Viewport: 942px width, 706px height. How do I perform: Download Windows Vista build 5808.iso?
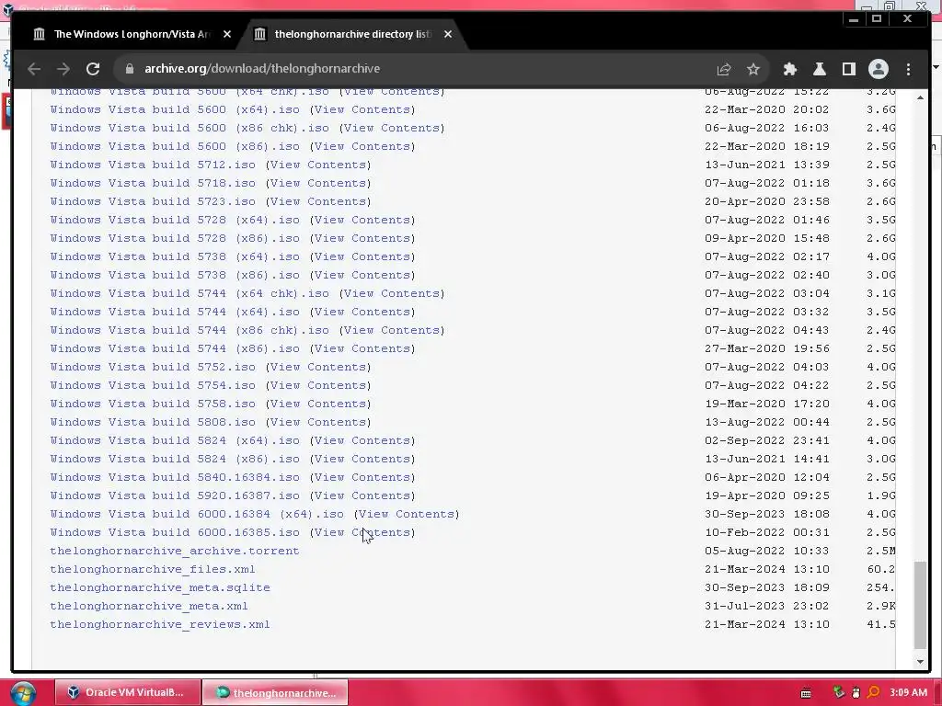[153, 422]
